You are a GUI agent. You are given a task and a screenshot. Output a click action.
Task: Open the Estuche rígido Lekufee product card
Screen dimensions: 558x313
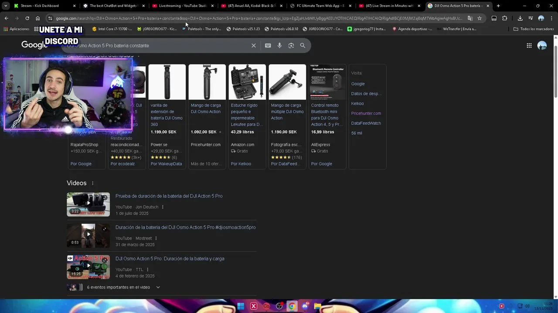(x=247, y=117)
